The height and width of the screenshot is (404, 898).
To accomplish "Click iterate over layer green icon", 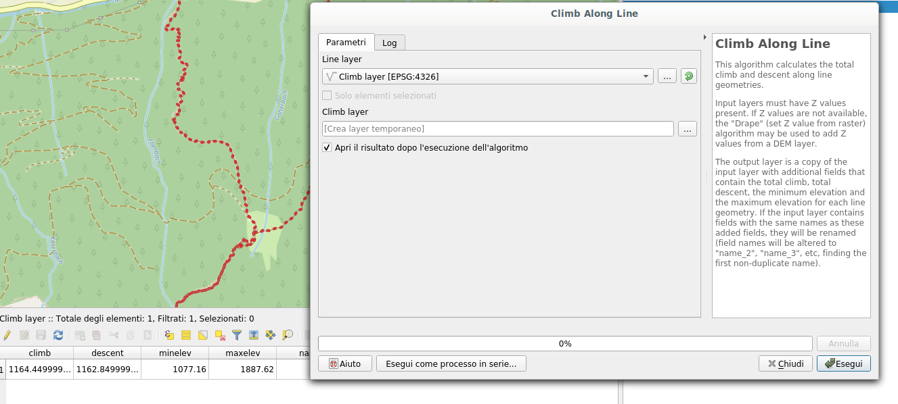I will 689,77.
